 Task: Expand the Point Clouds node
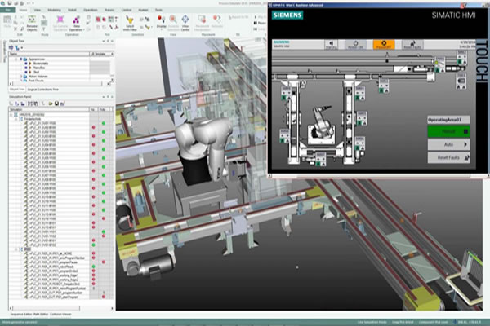click(x=20, y=81)
